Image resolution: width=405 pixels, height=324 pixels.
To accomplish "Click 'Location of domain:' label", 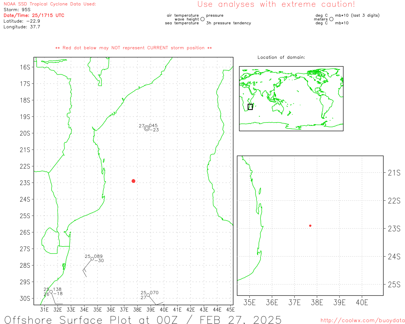I will tap(281, 57).
